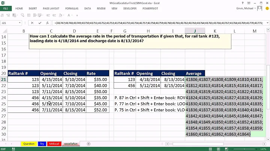270x151 pixels.
Task: Click previous sheet navigation arrow
Action: pyautogui.click(x=6, y=144)
